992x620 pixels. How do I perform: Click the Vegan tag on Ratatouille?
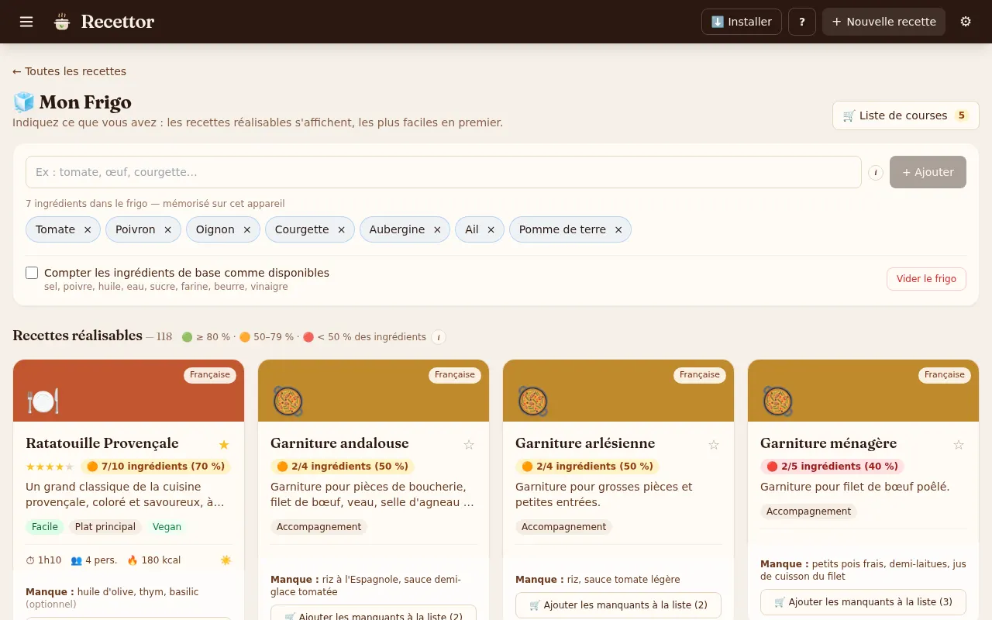coord(167,527)
